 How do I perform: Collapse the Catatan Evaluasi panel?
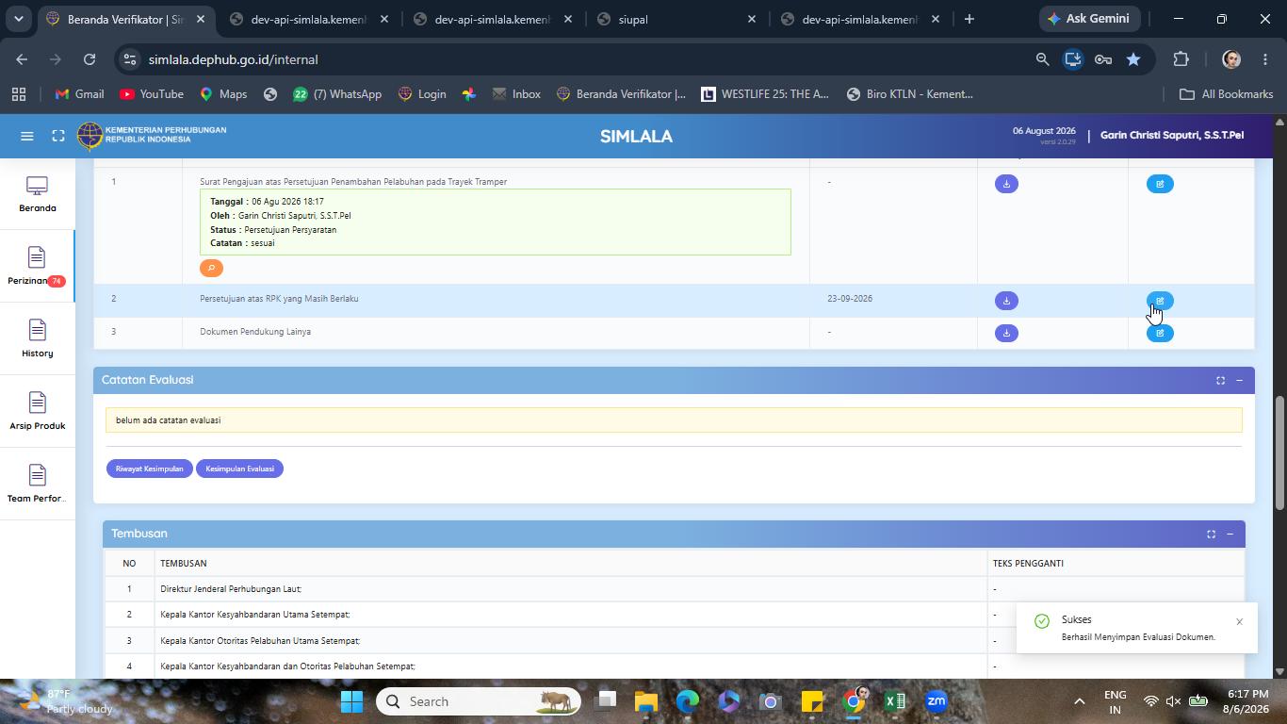[x=1239, y=380]
